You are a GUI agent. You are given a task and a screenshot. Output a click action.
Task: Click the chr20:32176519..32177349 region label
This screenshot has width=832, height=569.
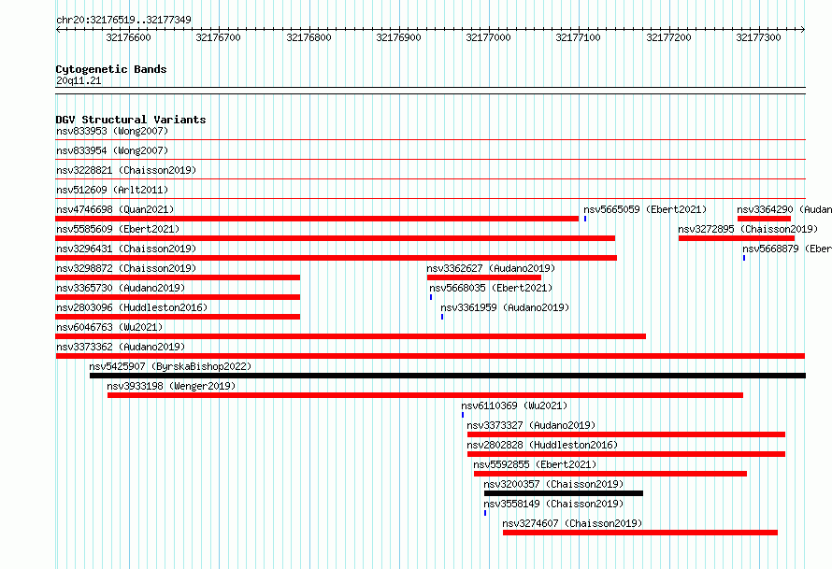123,20
